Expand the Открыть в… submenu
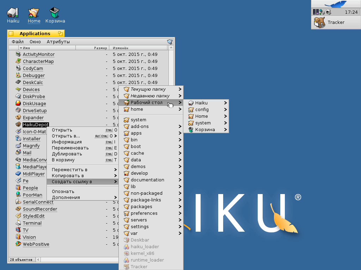The image size is (361, 270). pos(82,136)
